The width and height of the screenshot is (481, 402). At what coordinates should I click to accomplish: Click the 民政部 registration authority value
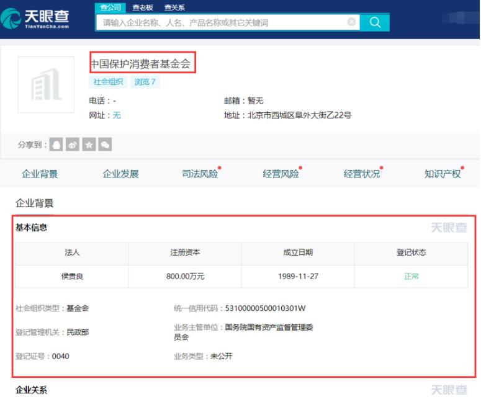78,332
